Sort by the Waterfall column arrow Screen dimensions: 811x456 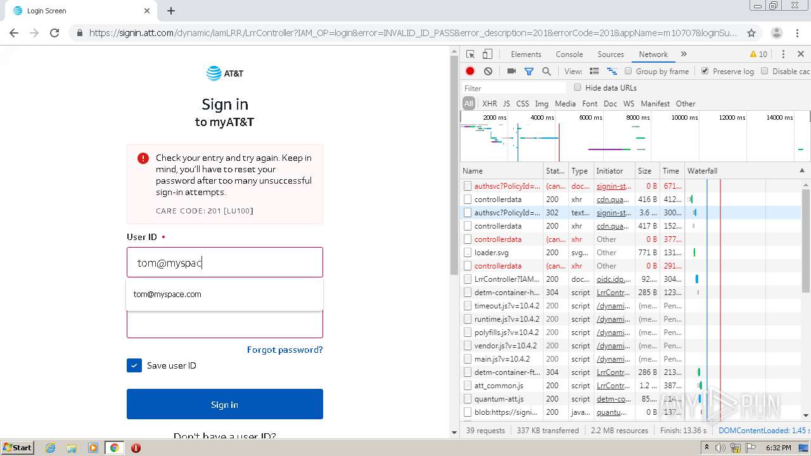pos(802,170)
